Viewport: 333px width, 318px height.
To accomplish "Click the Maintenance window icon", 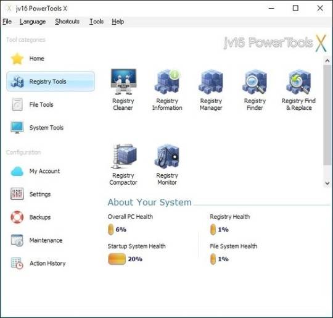I will (17, 240).
